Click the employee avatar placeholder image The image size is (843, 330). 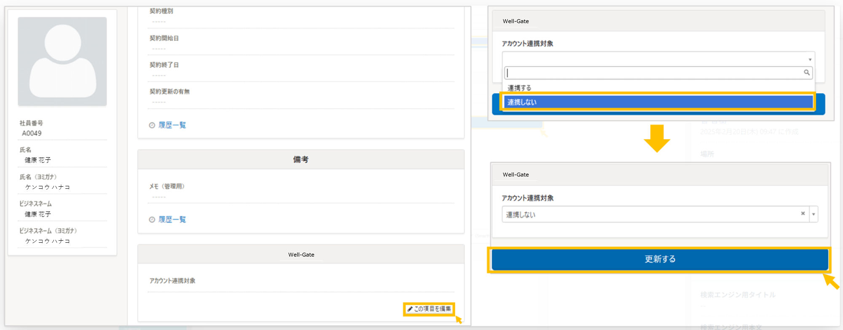pos(62,62)
